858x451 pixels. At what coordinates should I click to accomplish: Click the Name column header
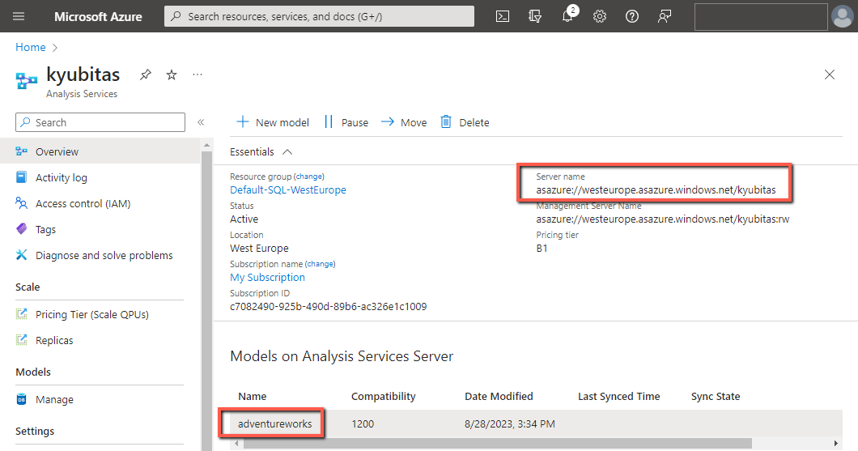coord(253,396)
